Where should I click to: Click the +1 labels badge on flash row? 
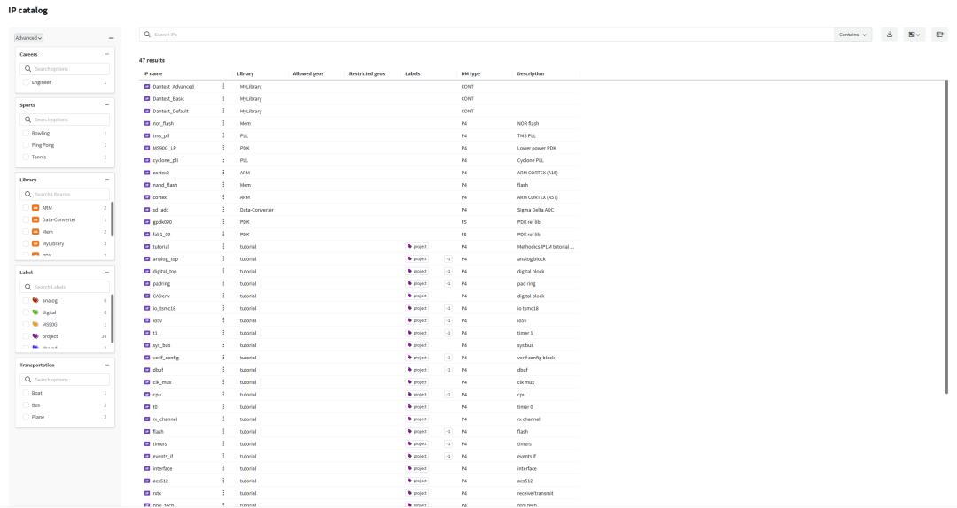click(448, 431)
